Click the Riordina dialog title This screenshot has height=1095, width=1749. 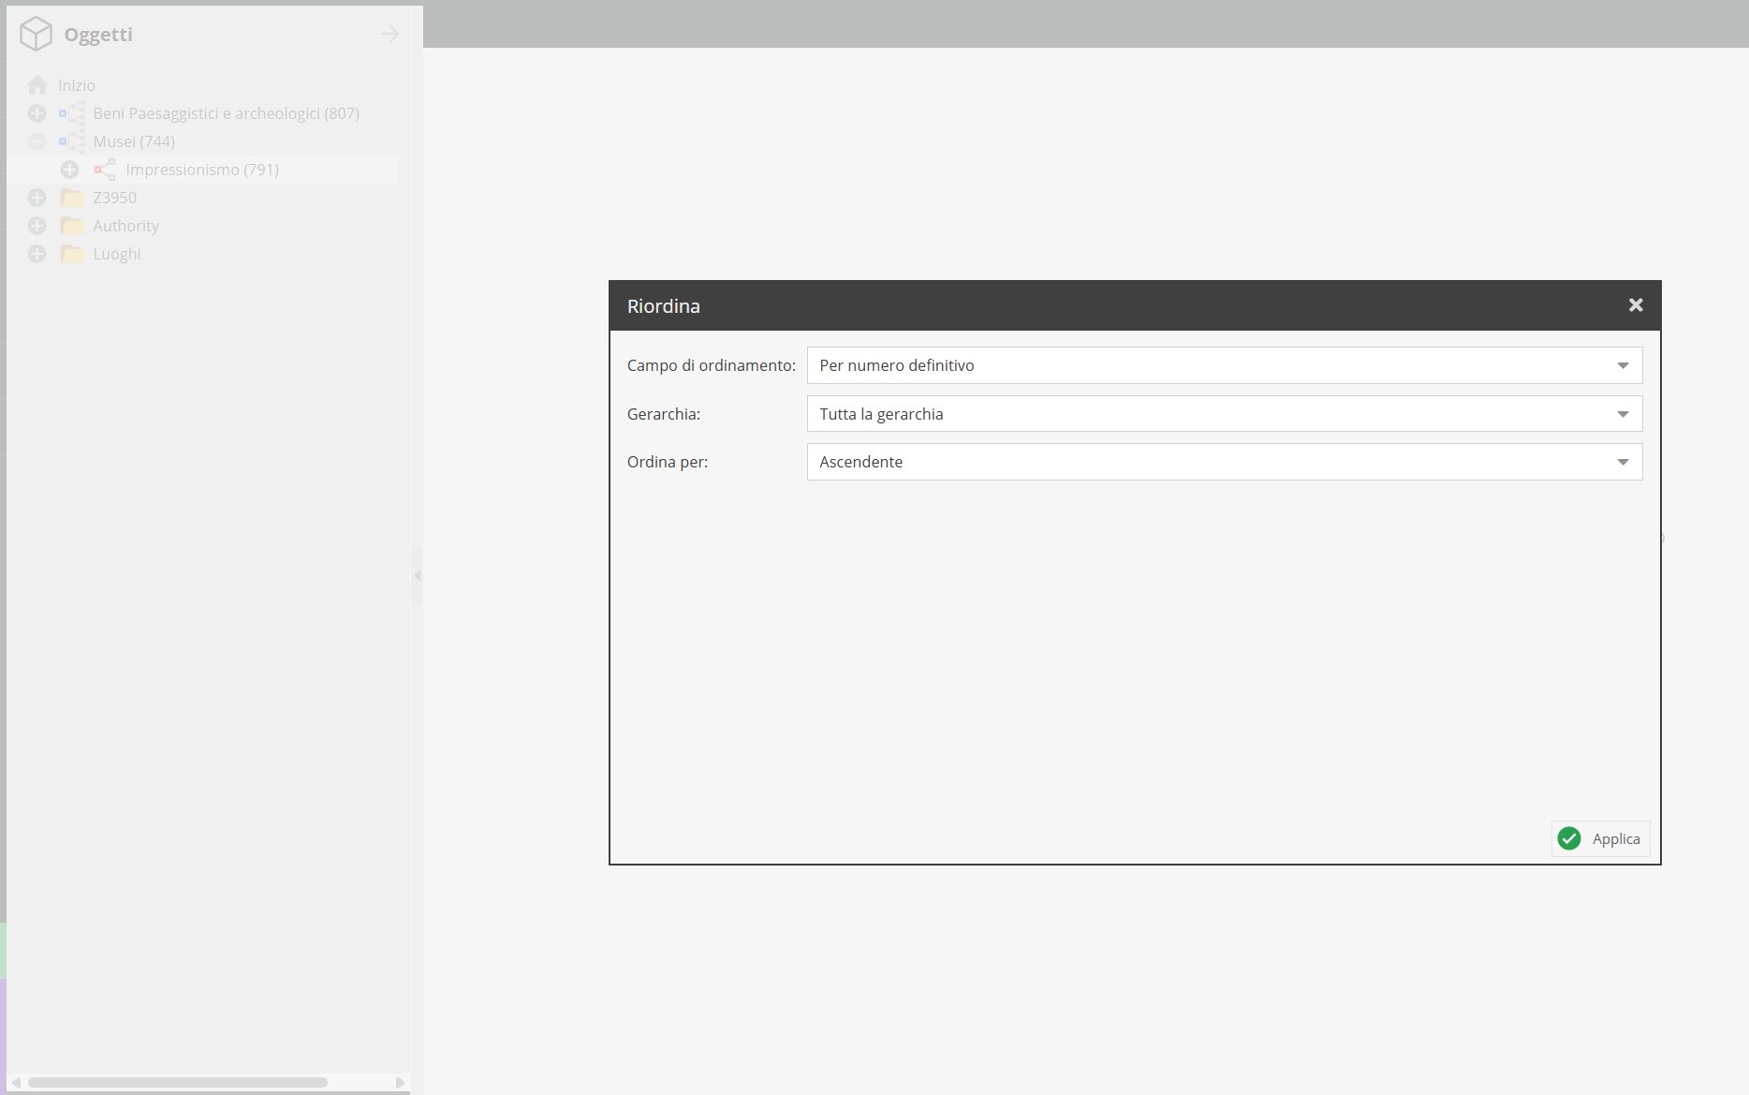(x=664, y=306)
